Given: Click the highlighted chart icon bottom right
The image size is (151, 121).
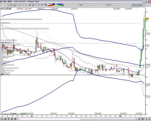Looking at the screenshot, I should coord(143,119).
